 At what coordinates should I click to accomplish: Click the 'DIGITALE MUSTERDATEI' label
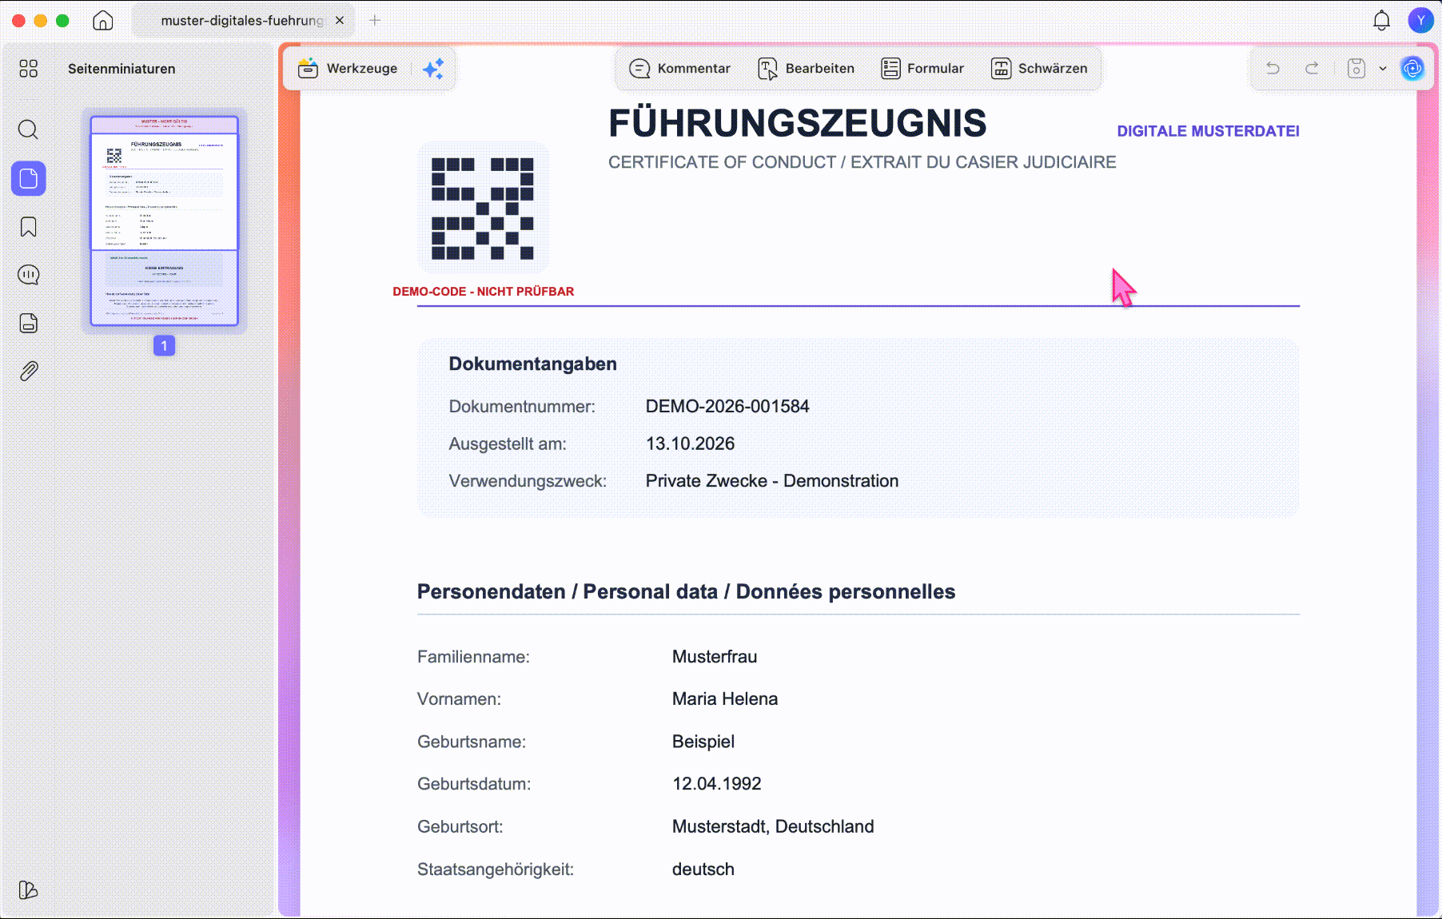point(1208,131)
